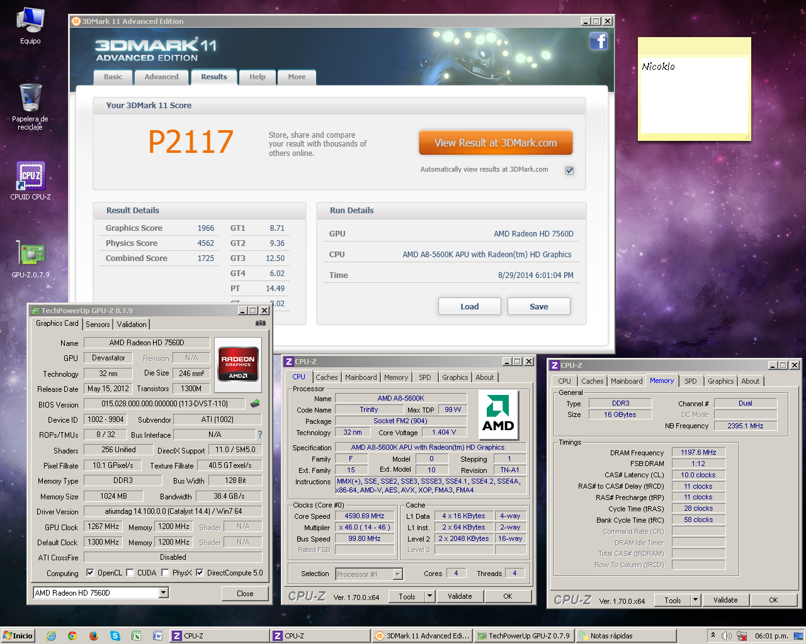Select the Notas rápidas taskbar button
This screenshot has width=806, height=644.
[626, 636]
